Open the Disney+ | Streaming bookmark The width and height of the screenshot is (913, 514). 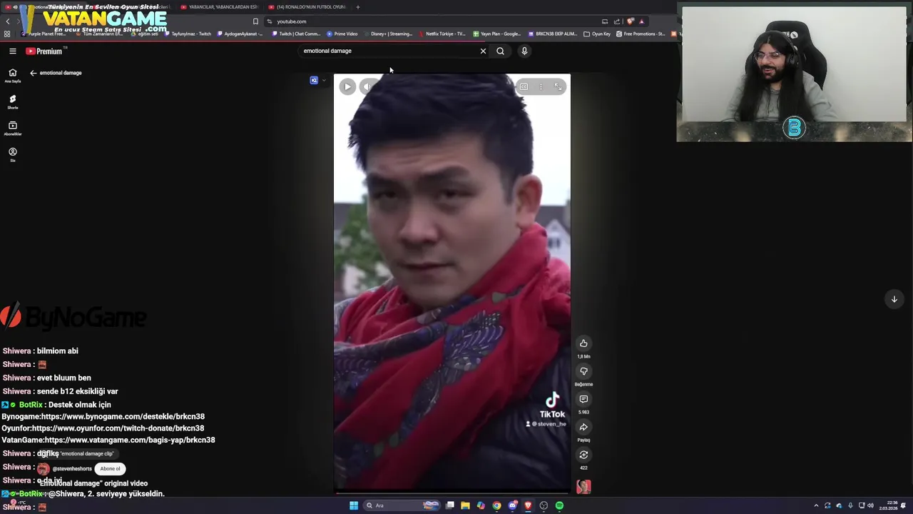point(388,34)
